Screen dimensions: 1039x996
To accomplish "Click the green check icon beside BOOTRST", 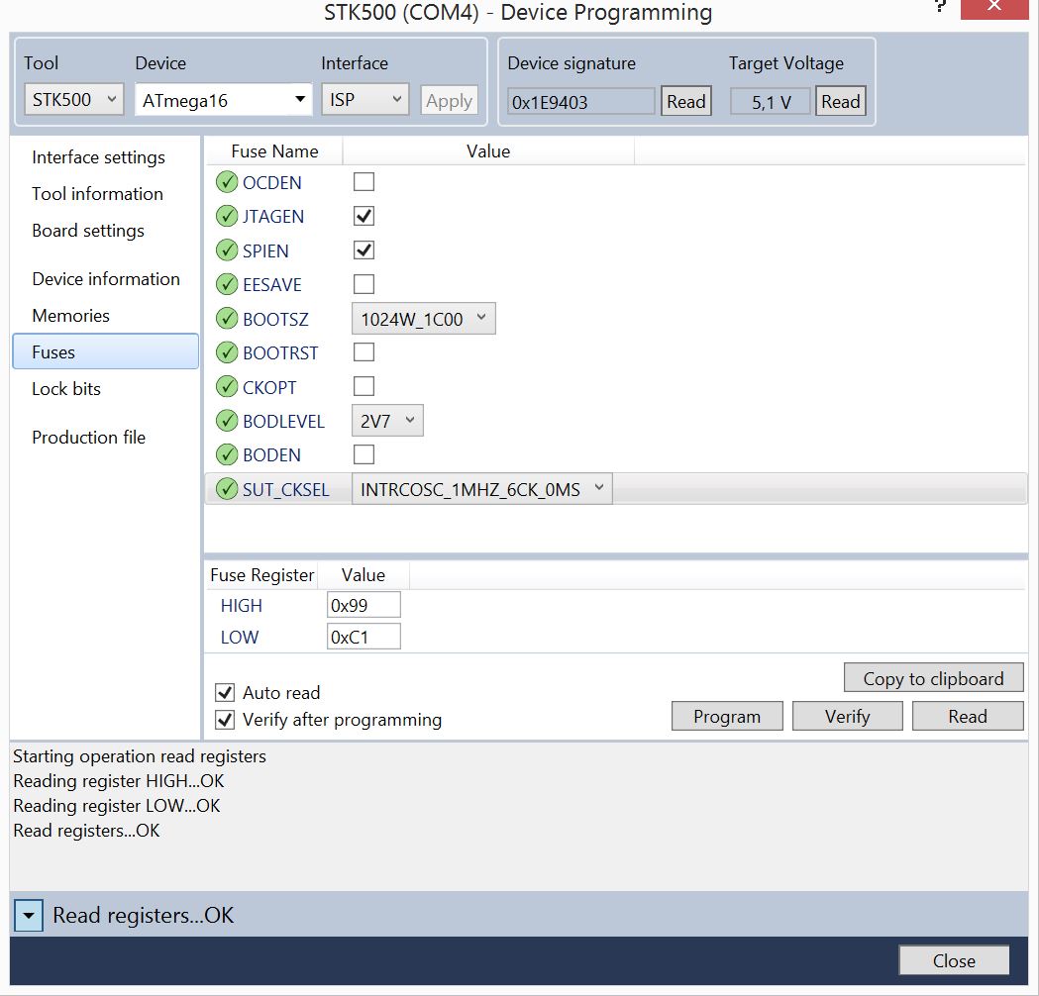I will [227, 352].
